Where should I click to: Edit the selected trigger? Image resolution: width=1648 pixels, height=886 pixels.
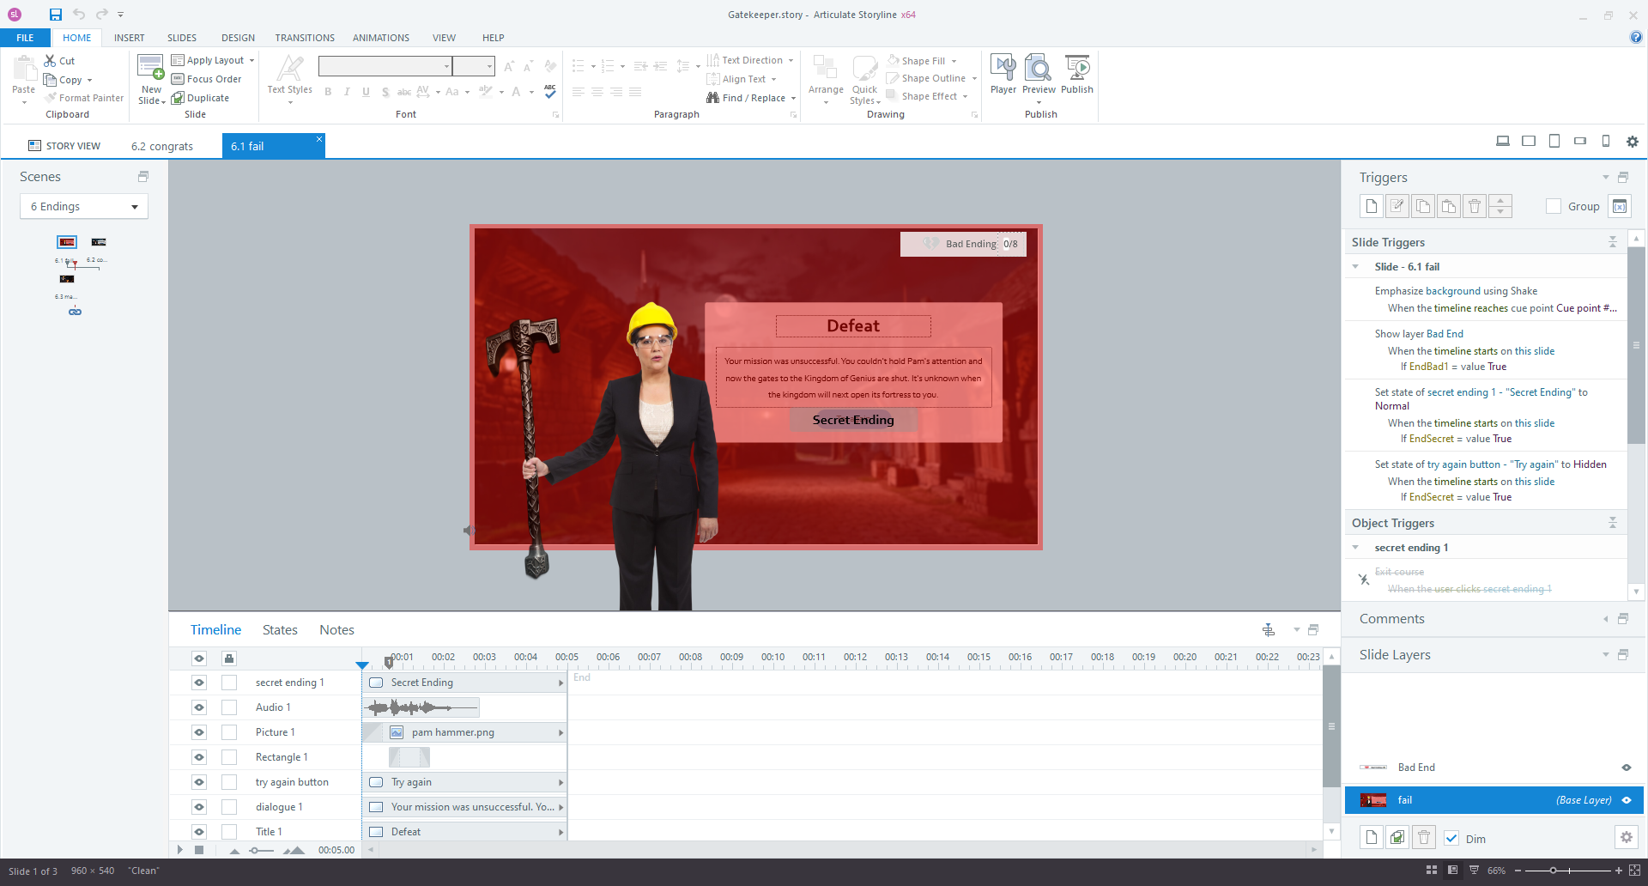point(1397,206)
